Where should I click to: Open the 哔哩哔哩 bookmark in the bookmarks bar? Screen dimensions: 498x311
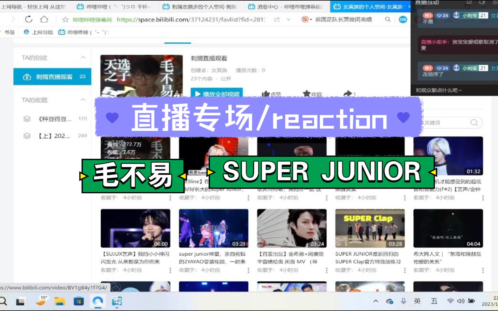pyautogui.click(x=84, y=32)
